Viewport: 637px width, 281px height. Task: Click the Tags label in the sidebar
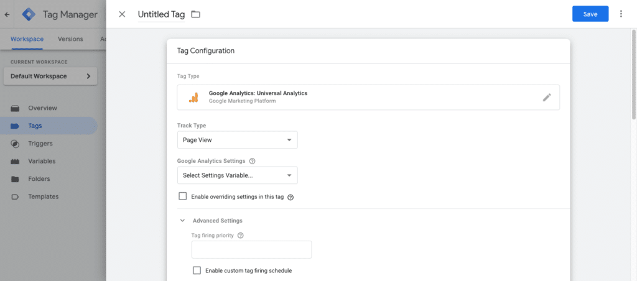point(35,126)
